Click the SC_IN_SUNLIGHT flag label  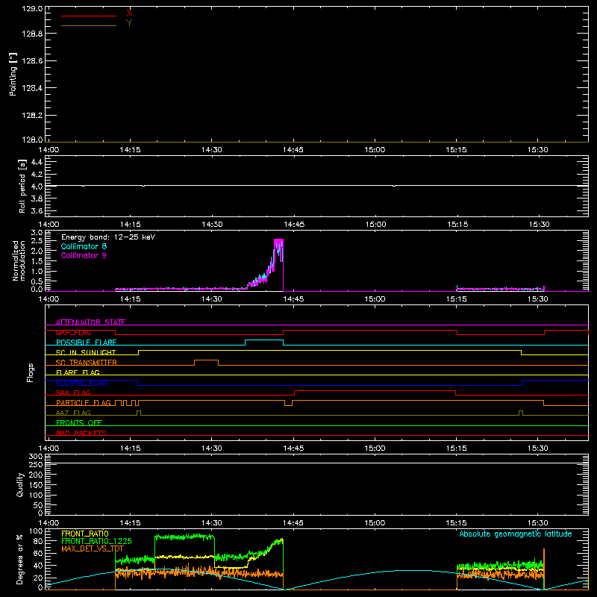click(x=86, y=352)
